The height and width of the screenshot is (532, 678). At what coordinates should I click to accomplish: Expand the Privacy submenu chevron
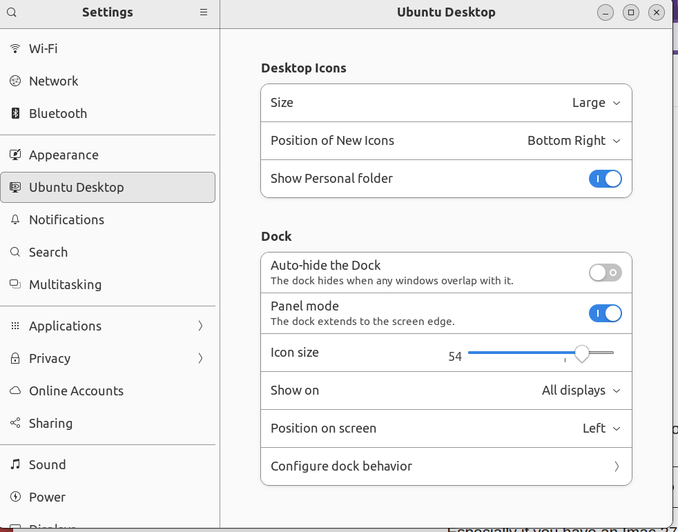200,358
